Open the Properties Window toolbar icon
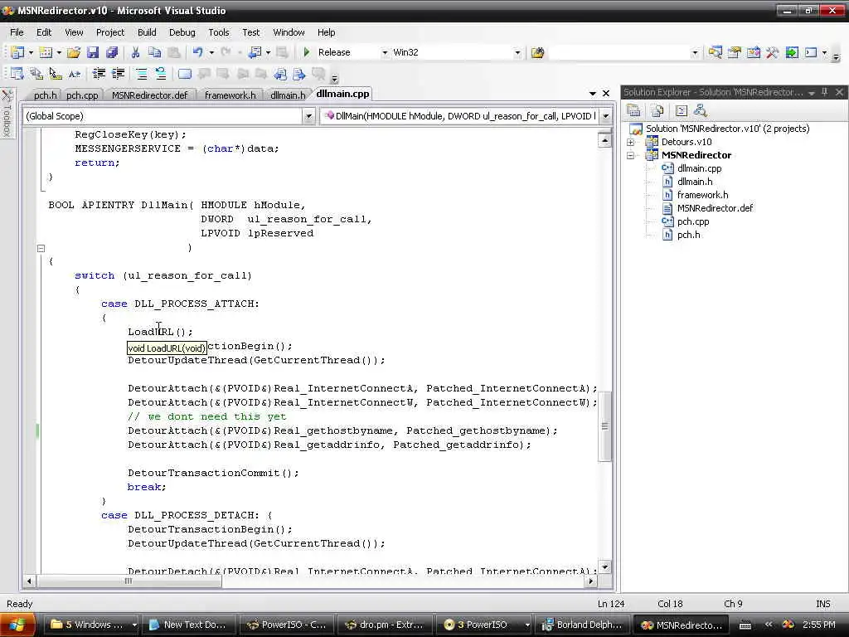 click(x=735, y=52)
